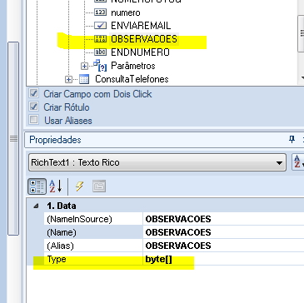Click the Propriedades panel title
Viewport: 304px width, 303px height.
(x=55, y=140)
